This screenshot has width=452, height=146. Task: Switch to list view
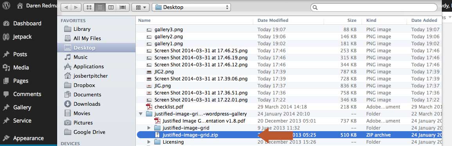point(100,7)
